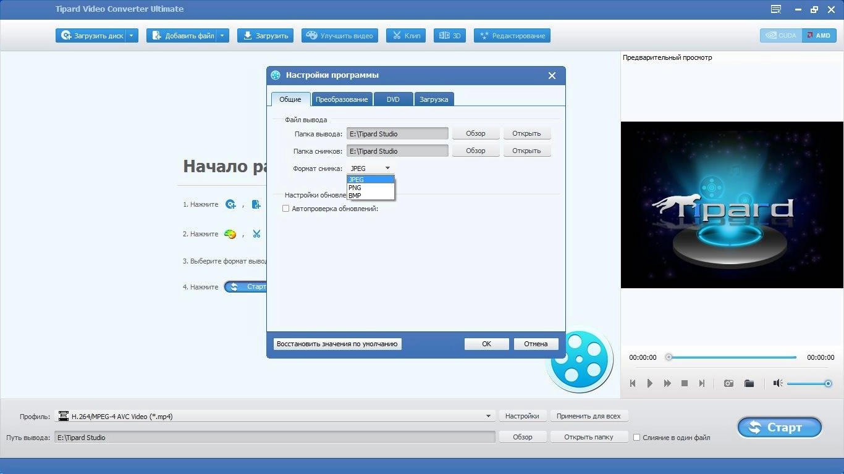
Task: Close the Настройки программы dialog
Action: tap(552, 75)
